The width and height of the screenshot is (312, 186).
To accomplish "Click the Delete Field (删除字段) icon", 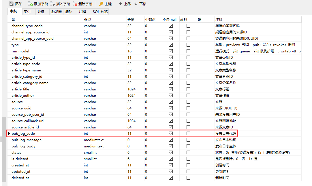I will pyautogui.click(x=75, y=4).
